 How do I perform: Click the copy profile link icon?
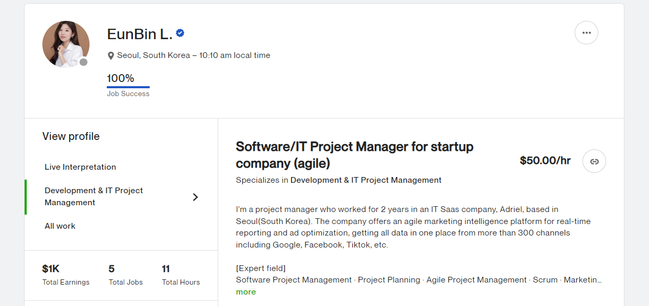coord(594,161)
